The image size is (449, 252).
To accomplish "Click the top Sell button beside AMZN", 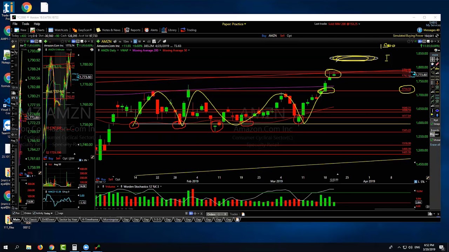I will pos(282,36).
